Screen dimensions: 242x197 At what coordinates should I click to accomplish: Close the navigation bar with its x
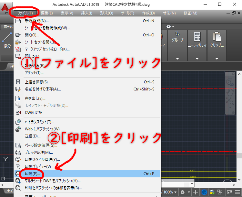pos(233,74)
